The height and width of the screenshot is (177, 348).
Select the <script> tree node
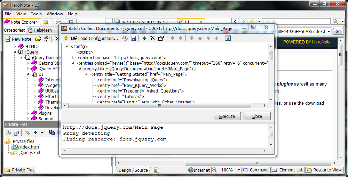[85, 52]
